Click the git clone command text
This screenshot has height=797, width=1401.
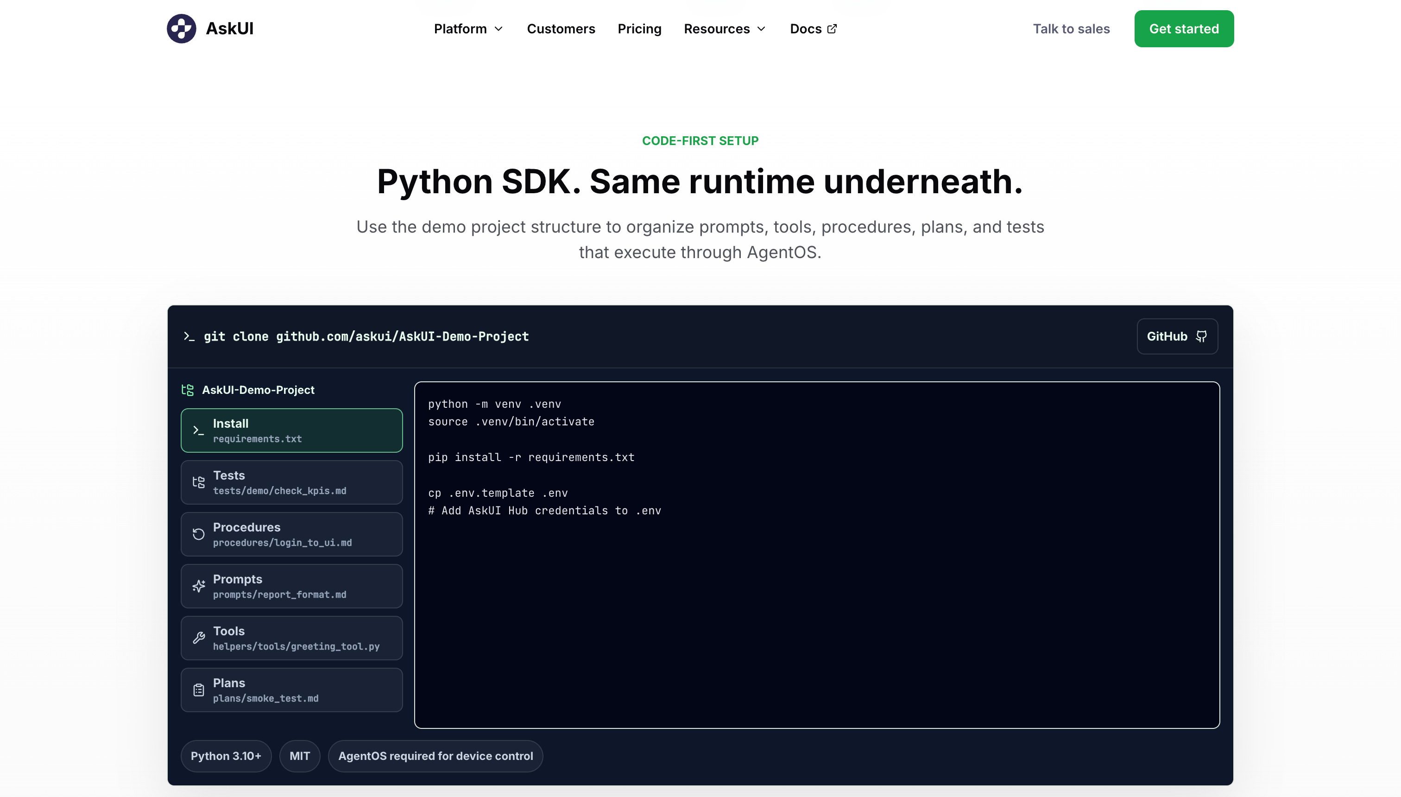[x=366, y=337]
